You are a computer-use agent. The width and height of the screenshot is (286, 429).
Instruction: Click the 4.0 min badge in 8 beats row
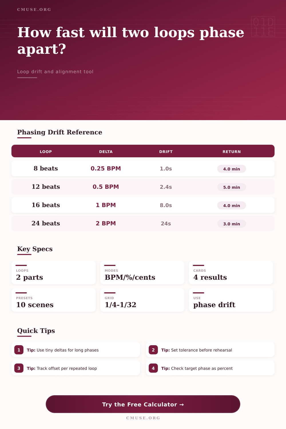pyautogui.click(x=232, y=169)
